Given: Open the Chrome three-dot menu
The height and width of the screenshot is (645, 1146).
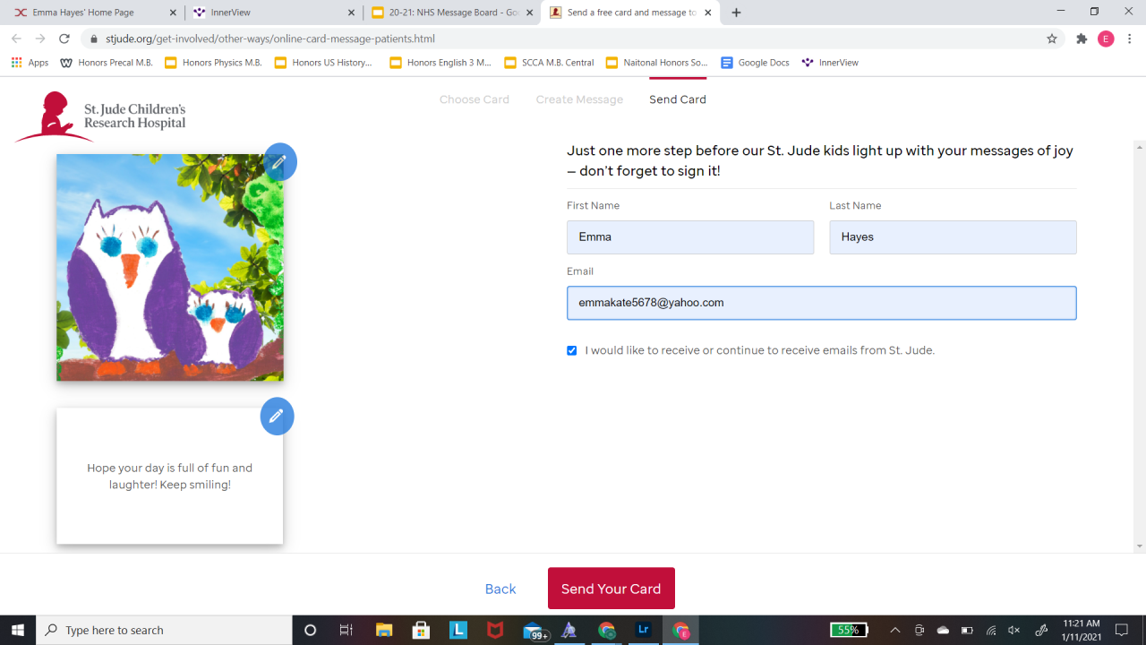Looking at the screenshot, I should (1131, 39).
